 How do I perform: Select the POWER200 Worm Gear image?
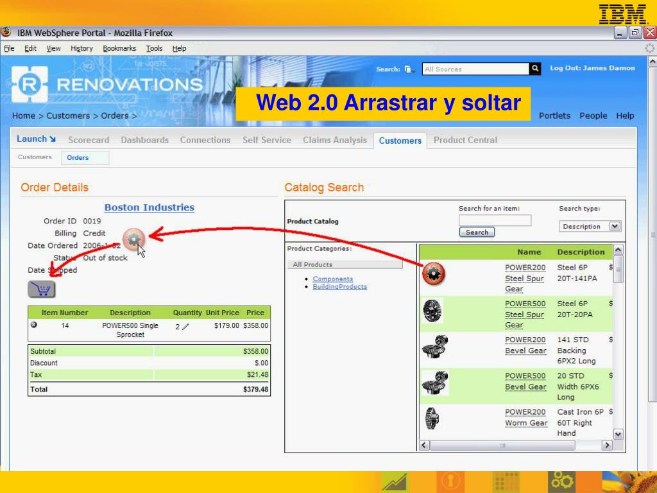432,418
